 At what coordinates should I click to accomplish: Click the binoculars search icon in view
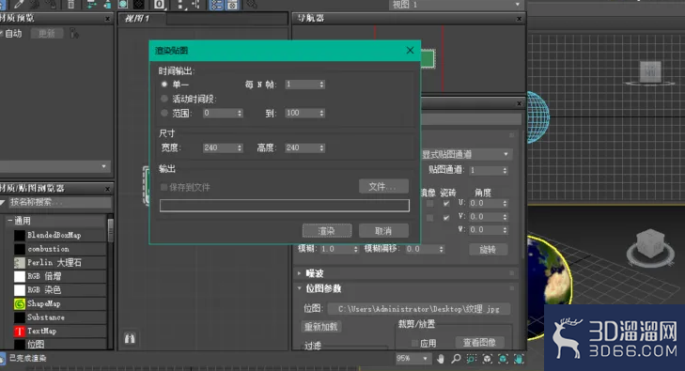click(130, 338)
